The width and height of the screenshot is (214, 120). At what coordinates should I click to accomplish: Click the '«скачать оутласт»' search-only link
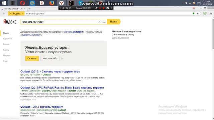[x=31, y=35]
